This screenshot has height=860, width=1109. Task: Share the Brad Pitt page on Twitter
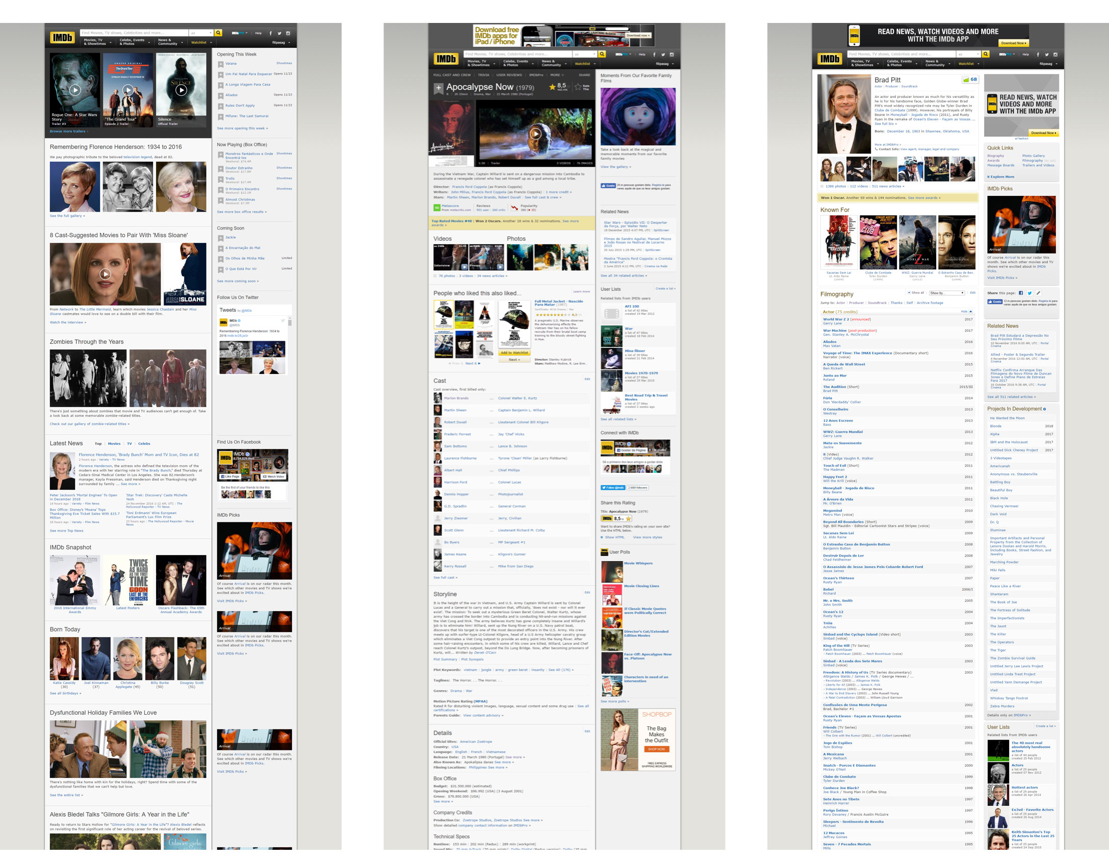[1029, 293]
